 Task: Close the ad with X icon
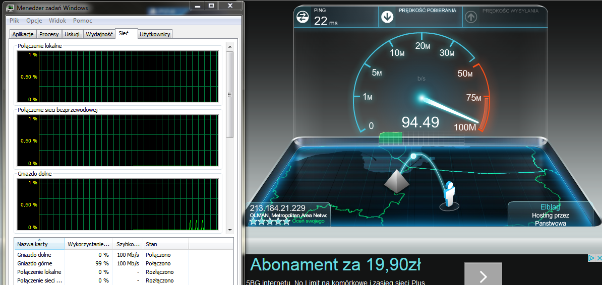(x=598, y=258)
